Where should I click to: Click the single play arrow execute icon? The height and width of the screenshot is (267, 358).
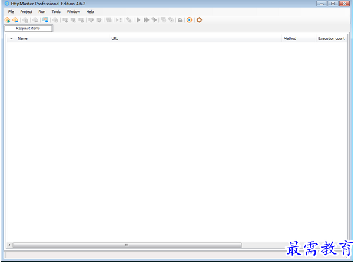[x=138, y=20]
